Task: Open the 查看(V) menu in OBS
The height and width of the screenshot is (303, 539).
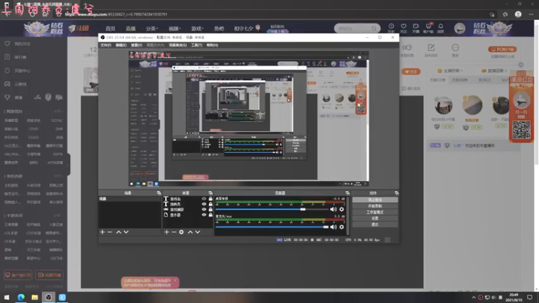Action: click(x=136, y=45)
